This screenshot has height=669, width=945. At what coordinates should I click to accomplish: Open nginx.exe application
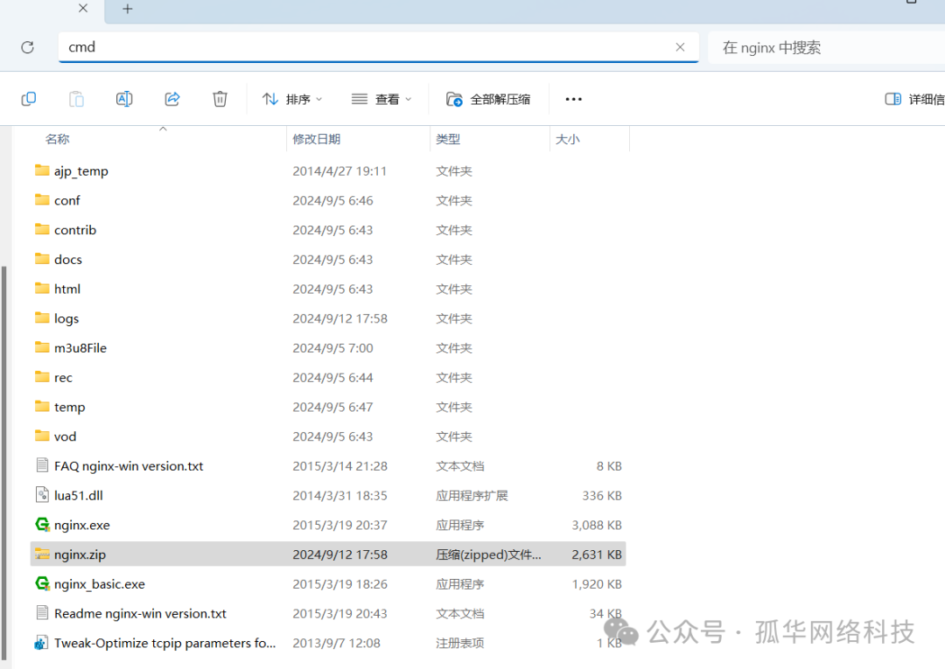coord(81,525)
